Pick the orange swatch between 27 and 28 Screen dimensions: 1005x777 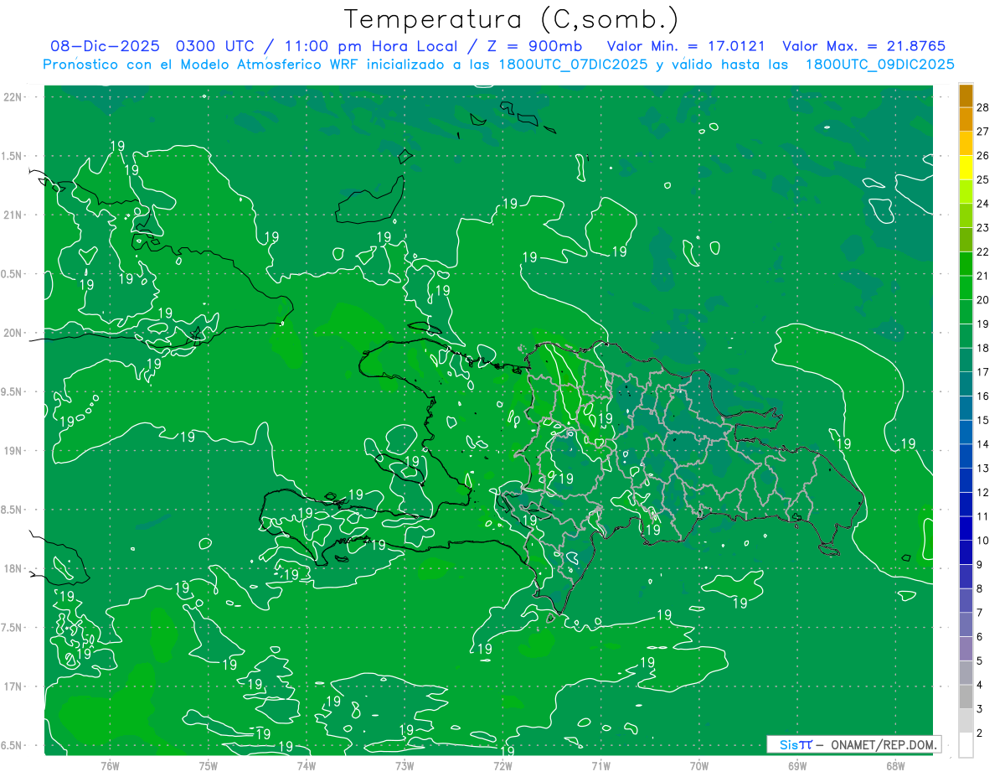tap(966, 120)
